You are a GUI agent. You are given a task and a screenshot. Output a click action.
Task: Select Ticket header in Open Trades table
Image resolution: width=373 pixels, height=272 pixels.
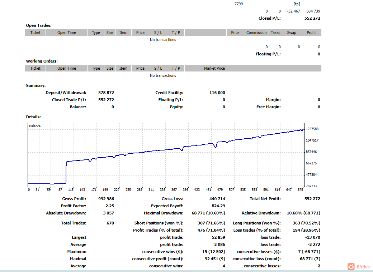[x=35, y=33]
